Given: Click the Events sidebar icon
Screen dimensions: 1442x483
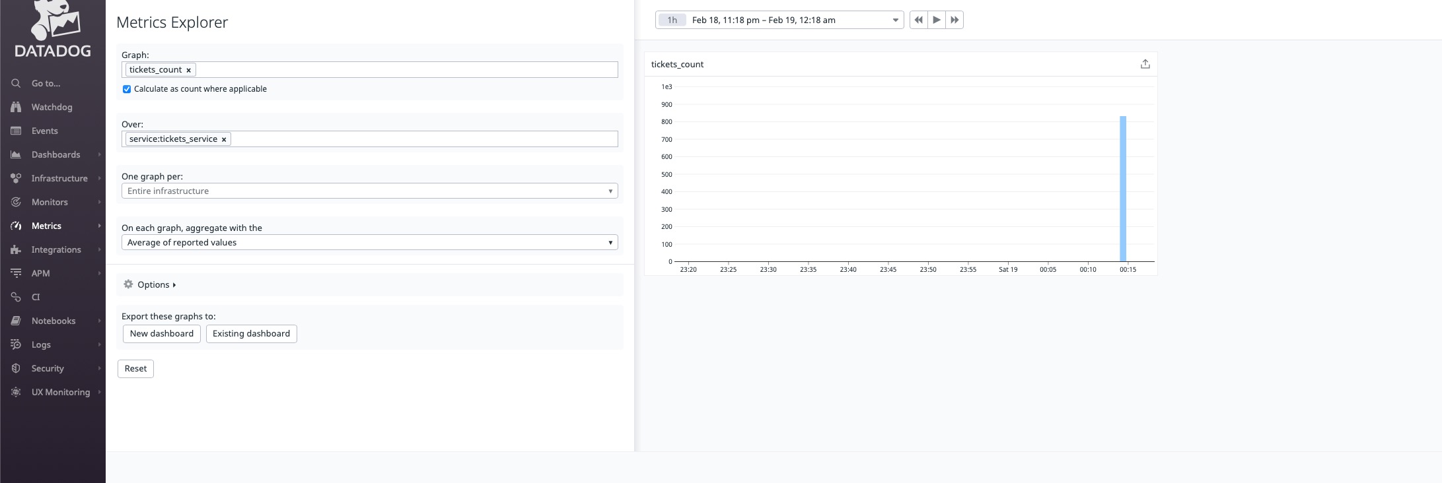Looking at the screenshot, I should 16,131.
